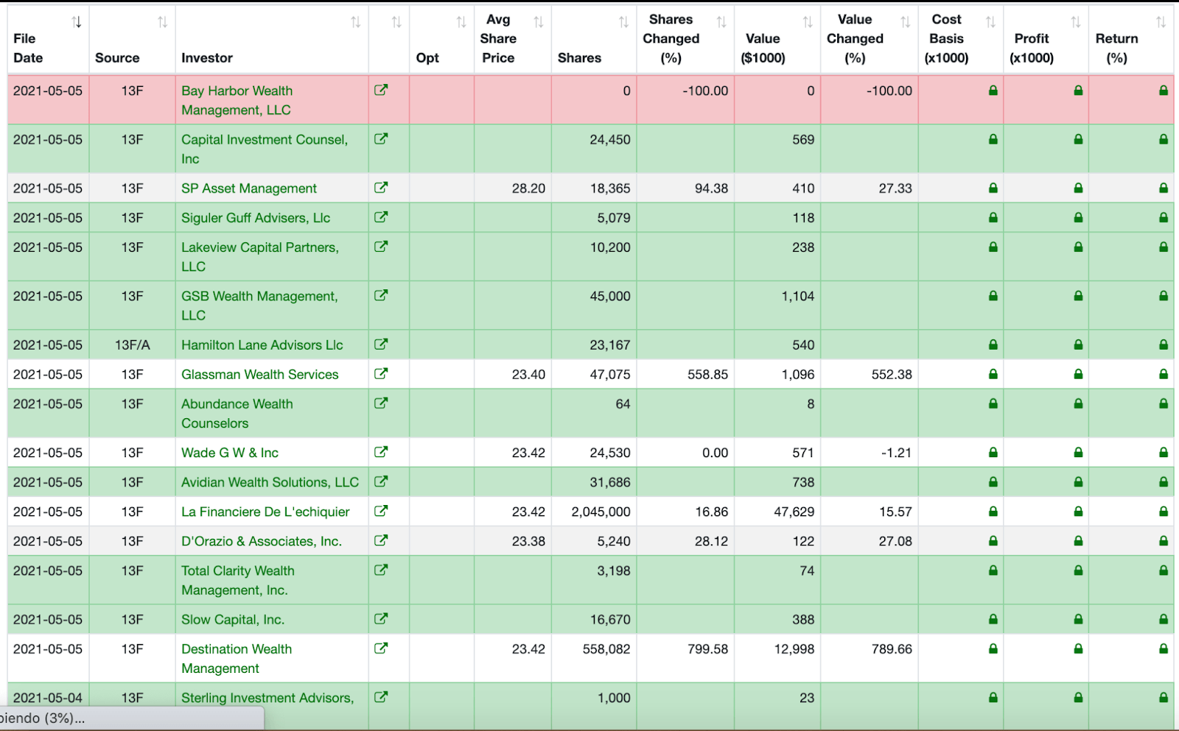Open external link icon for Siguler Guff Advisers
Image resolution: width=1179 pixels, height=731 pixels.
(381, 217)
